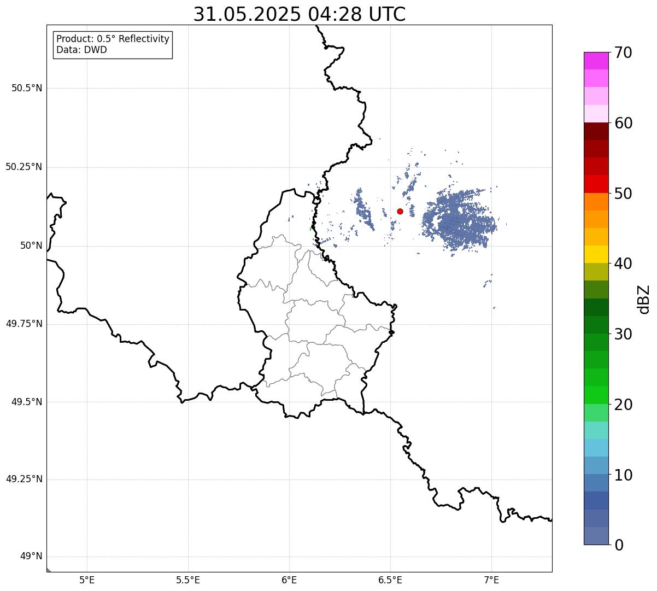Click the "Product: 0.5° Reflectivity" label
Screen dimensions: 657x591
(x=113, y=39)
